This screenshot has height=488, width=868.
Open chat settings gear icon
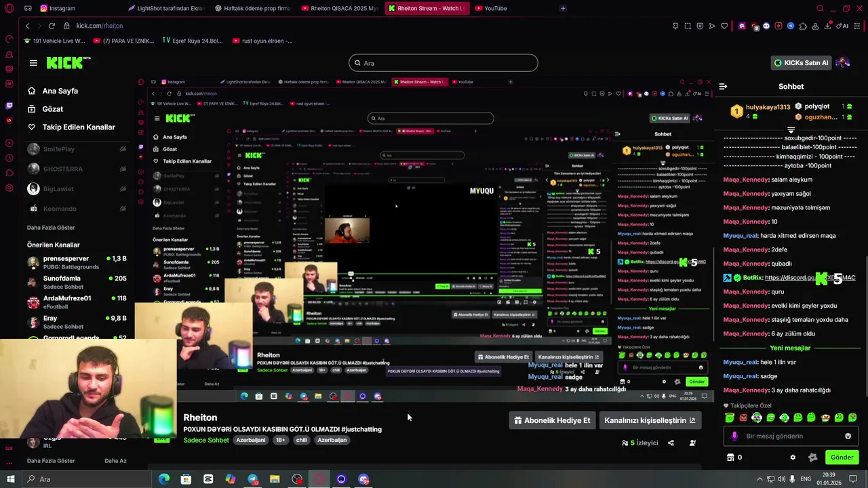click(792, 457)
